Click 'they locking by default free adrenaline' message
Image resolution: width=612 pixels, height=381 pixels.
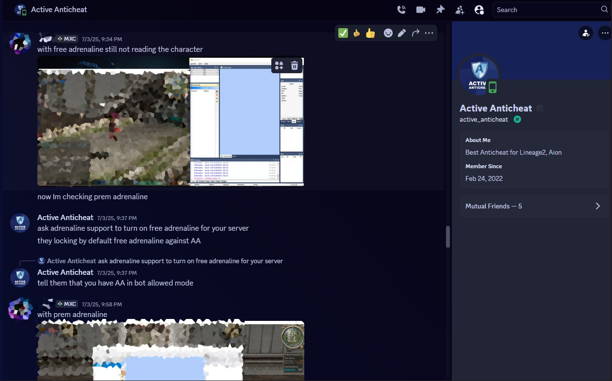click(119, 241)
